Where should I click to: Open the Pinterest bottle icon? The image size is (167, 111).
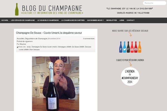coord(136,47)
